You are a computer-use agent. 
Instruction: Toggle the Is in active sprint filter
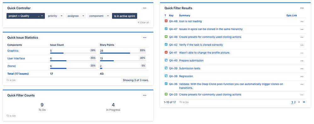coord(125,16)
